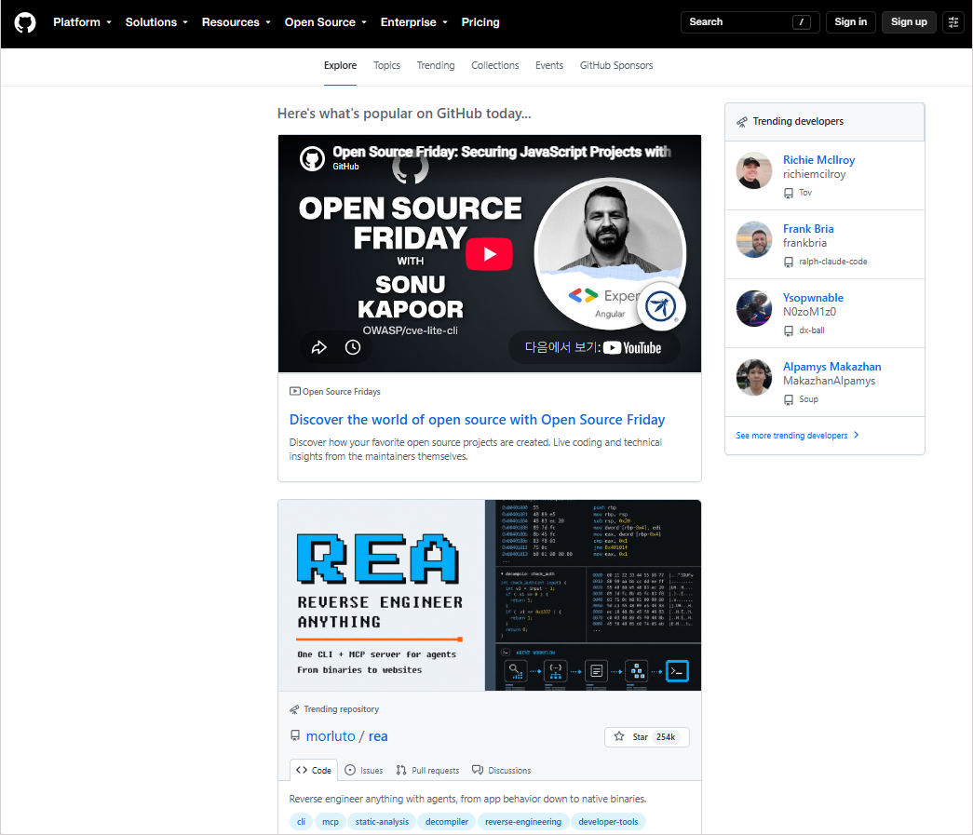This screenshot has height=835, width=973.
Task: Click the developer-tools topic tag
Action: pyautogui.click(x=608, y=822)
